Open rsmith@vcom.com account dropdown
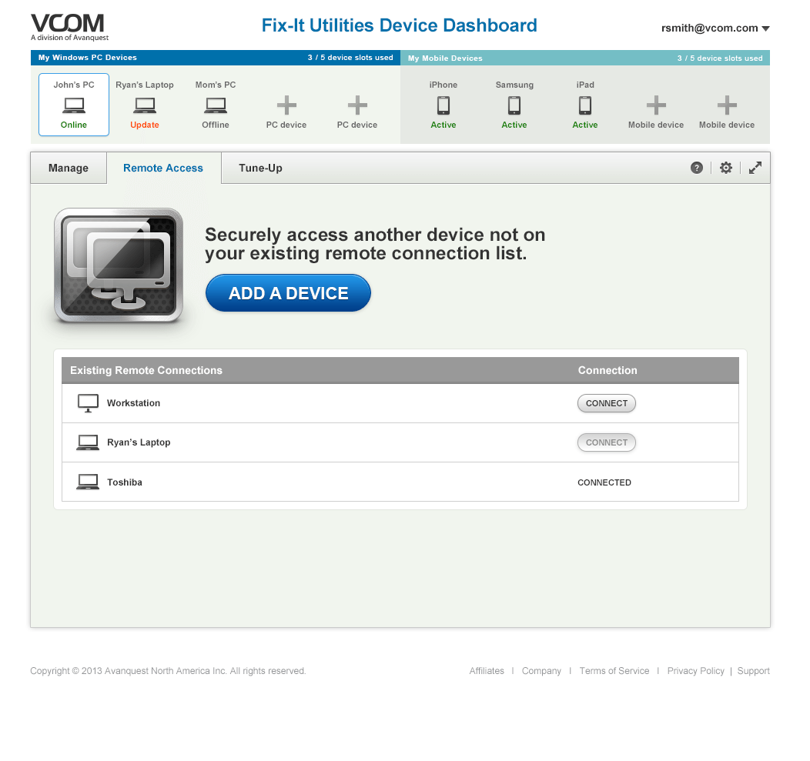This screenshot has height=761, width=810. (715, 28)
